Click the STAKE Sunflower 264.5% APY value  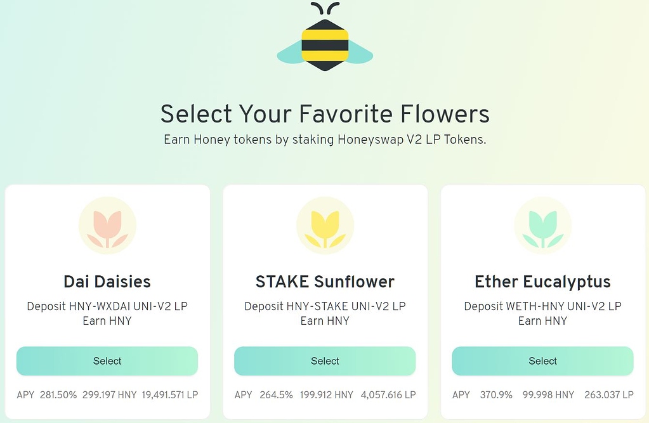tap(276, 395)
